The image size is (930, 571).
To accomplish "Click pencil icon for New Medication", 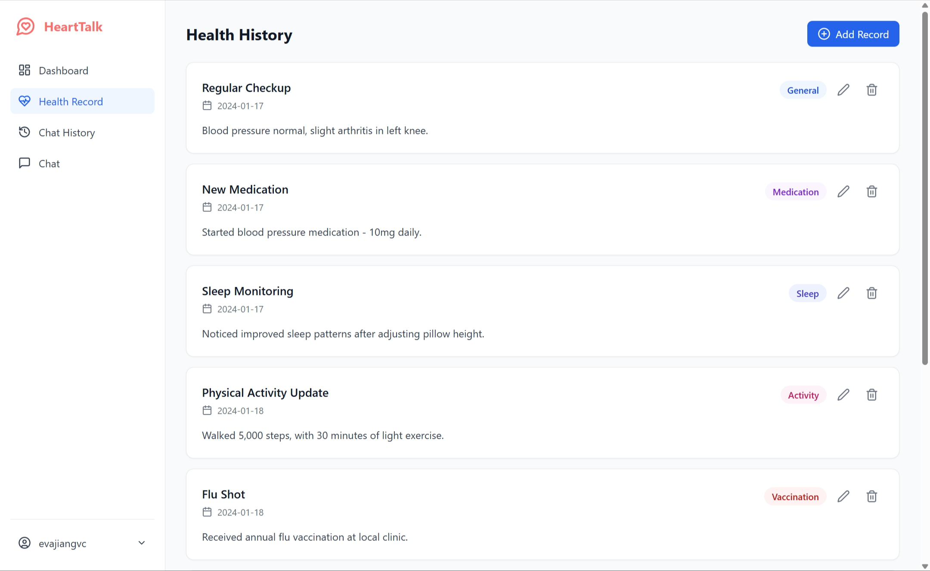I will pyautogui.click(x=843, y=192).
